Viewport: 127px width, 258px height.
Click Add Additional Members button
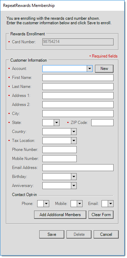(x=60, y=215)
